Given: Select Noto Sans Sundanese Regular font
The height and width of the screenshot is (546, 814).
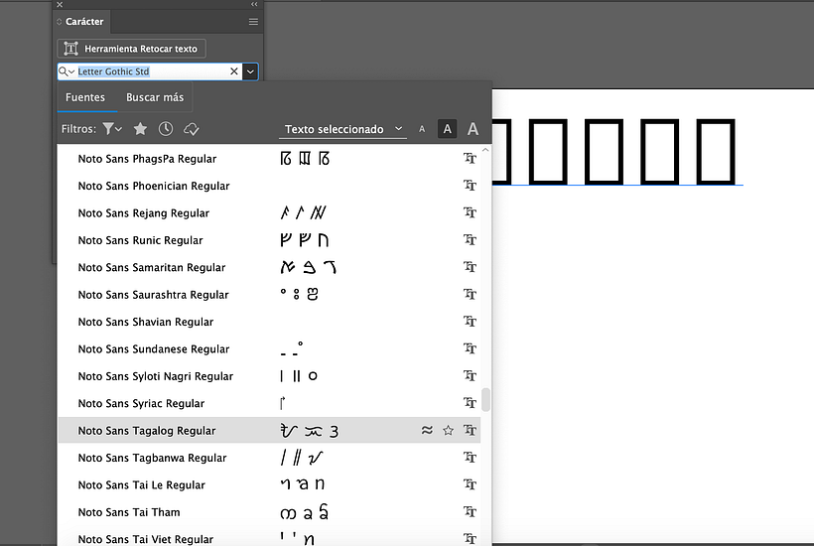Looking at the screenshot, I should (269, 348).
